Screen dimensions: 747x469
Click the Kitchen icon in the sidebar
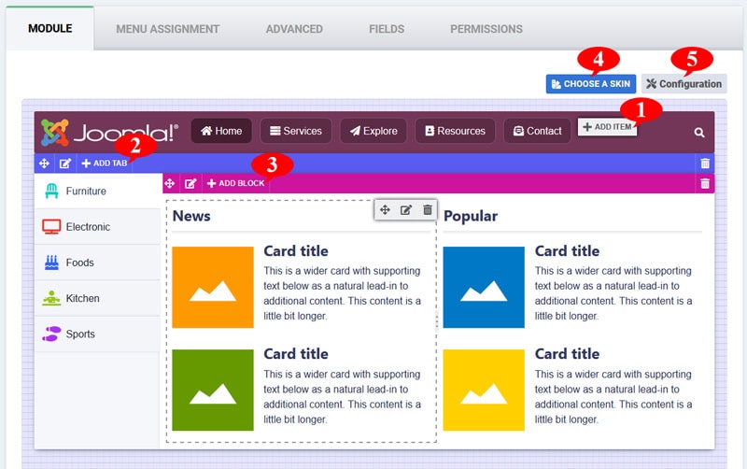tap(51, 298)
